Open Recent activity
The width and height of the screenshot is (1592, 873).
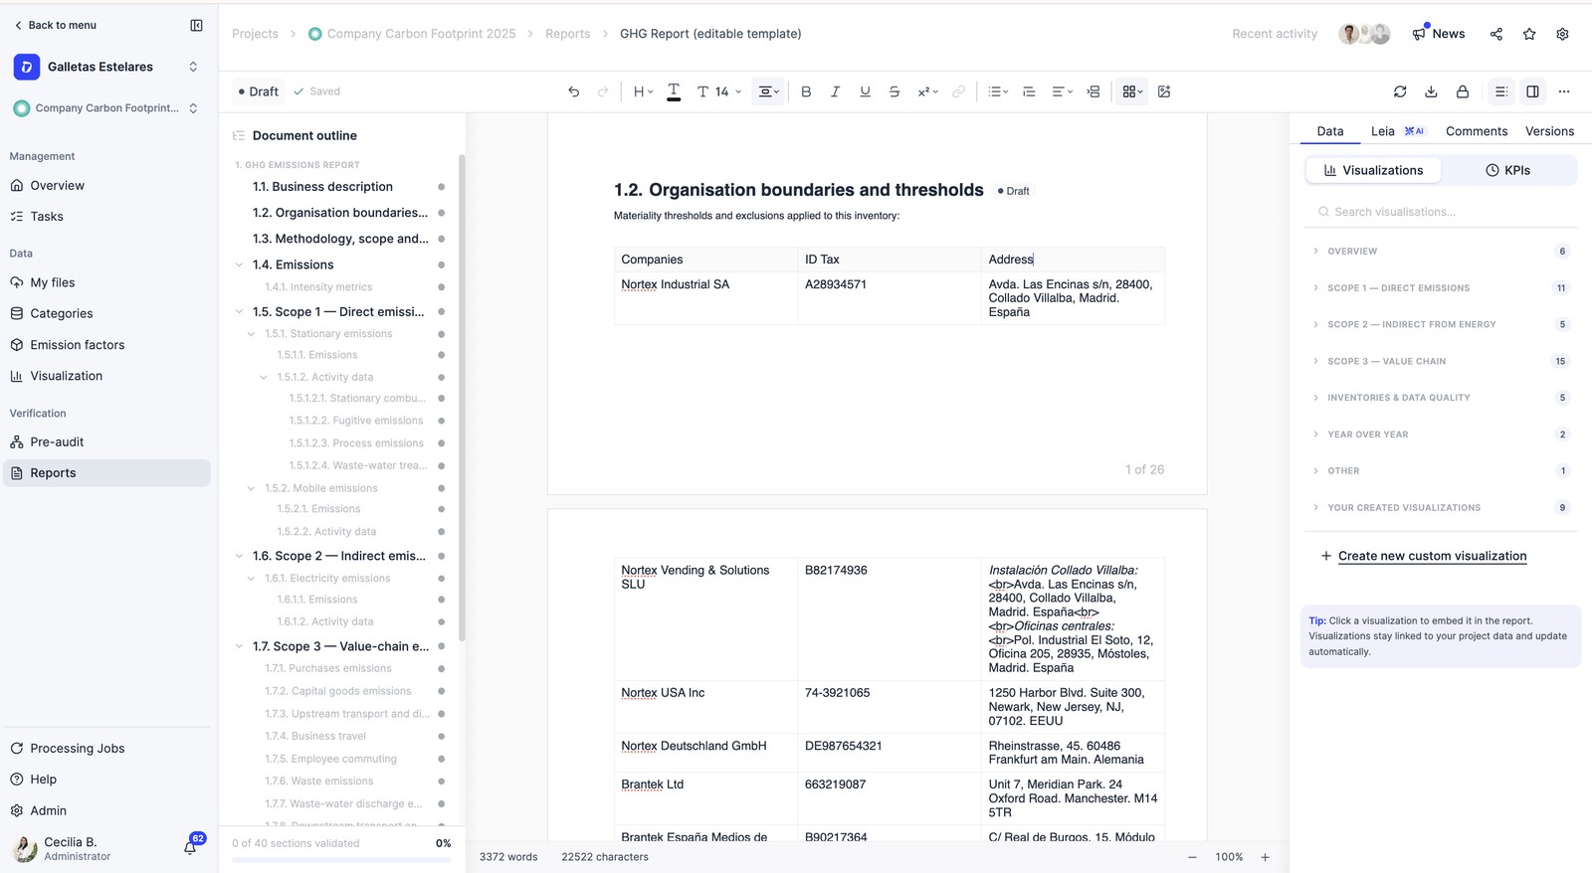[1275, 34]
